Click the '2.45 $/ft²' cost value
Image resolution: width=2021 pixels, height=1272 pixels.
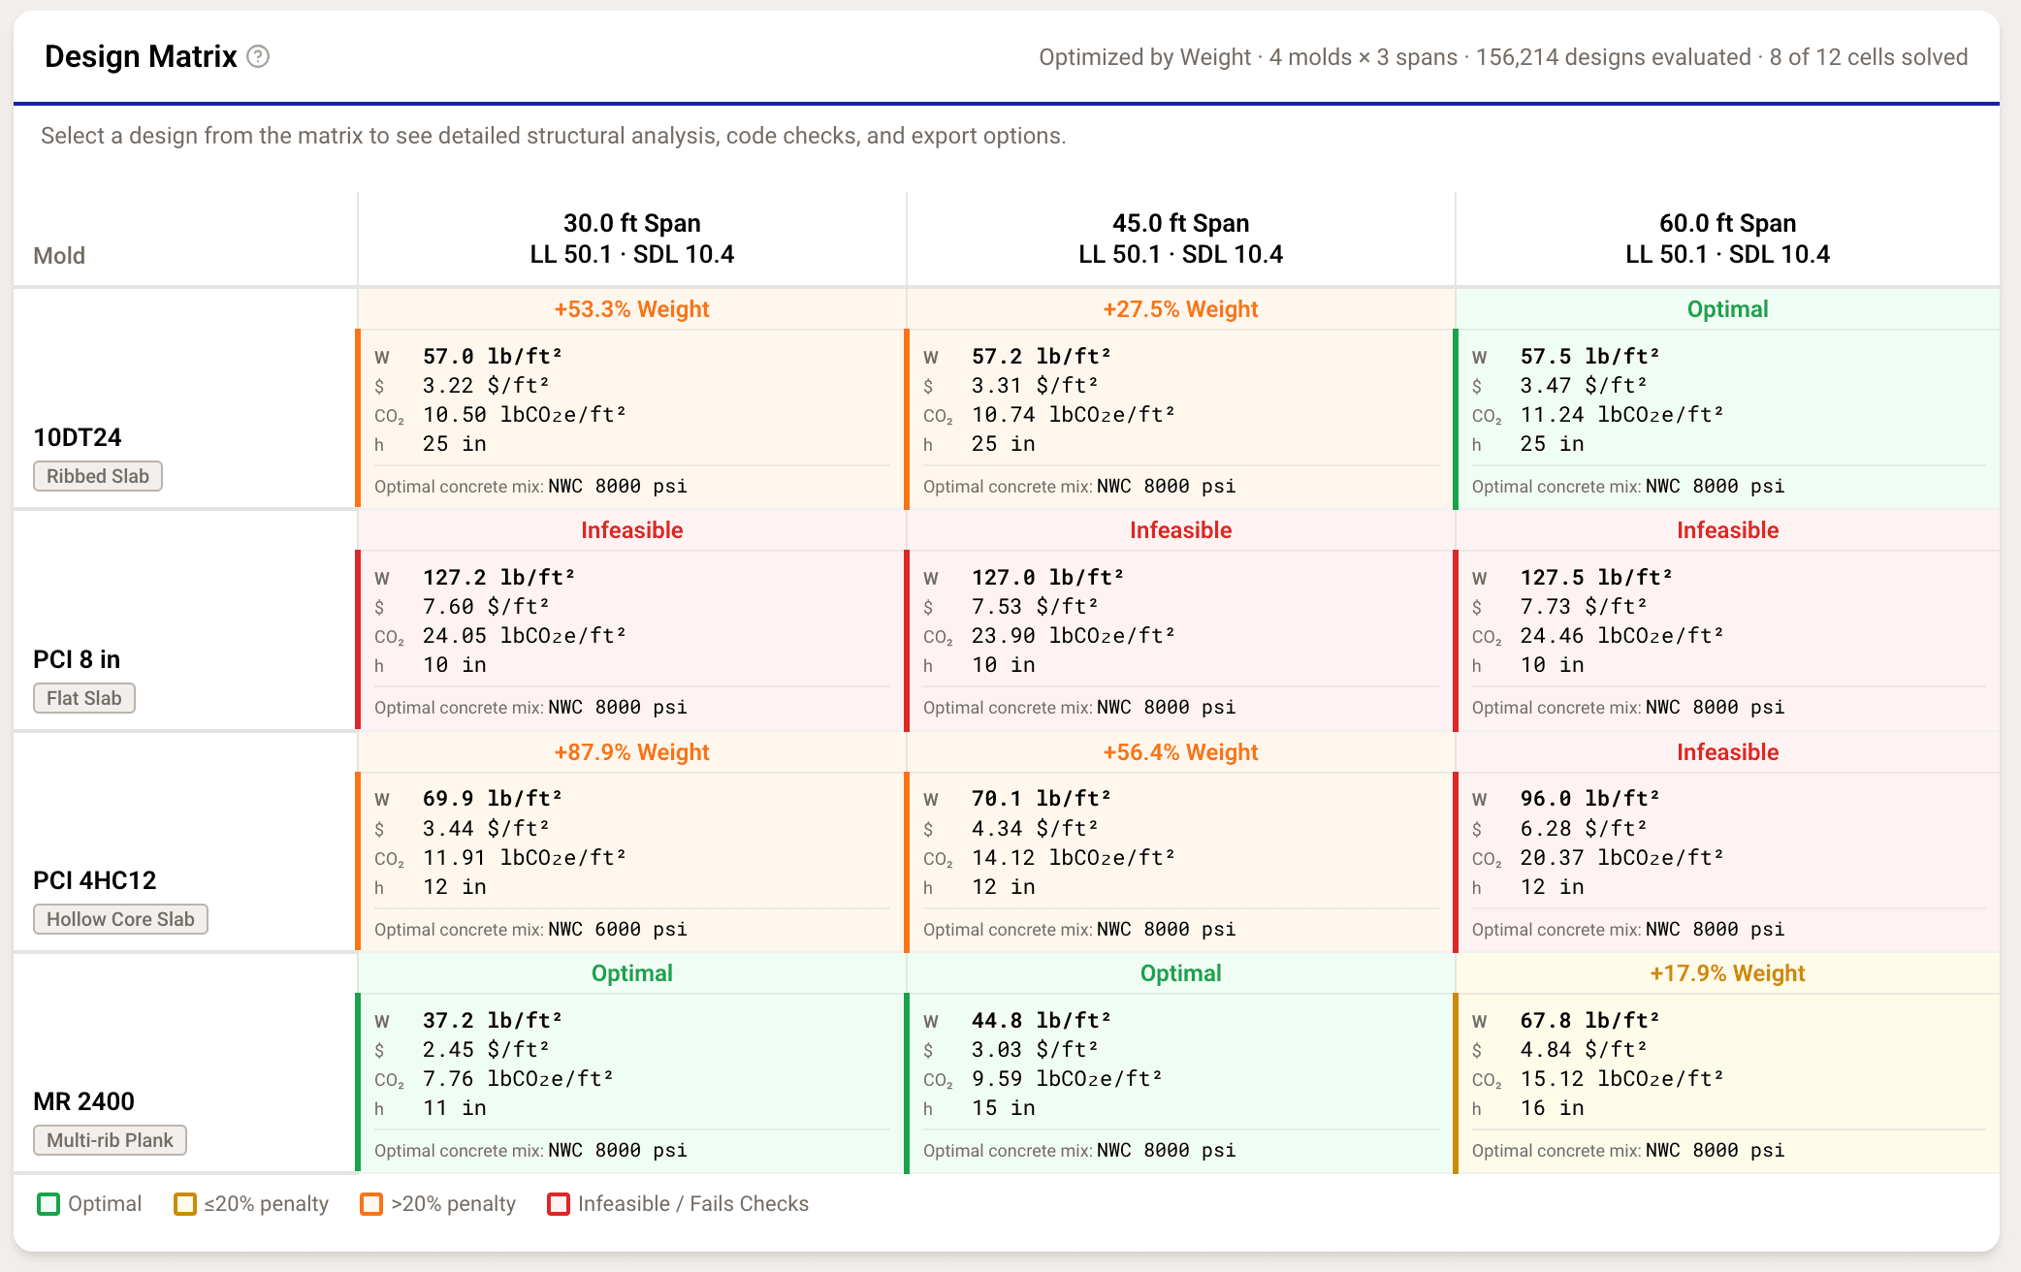pos(486,1049)
